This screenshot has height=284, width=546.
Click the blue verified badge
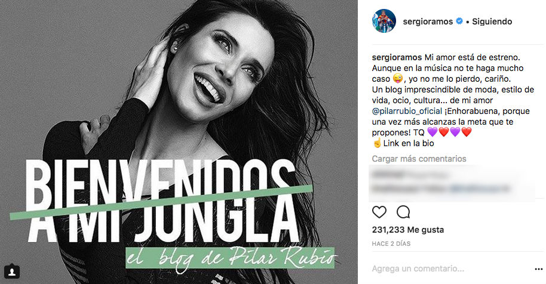pos(459,21)
